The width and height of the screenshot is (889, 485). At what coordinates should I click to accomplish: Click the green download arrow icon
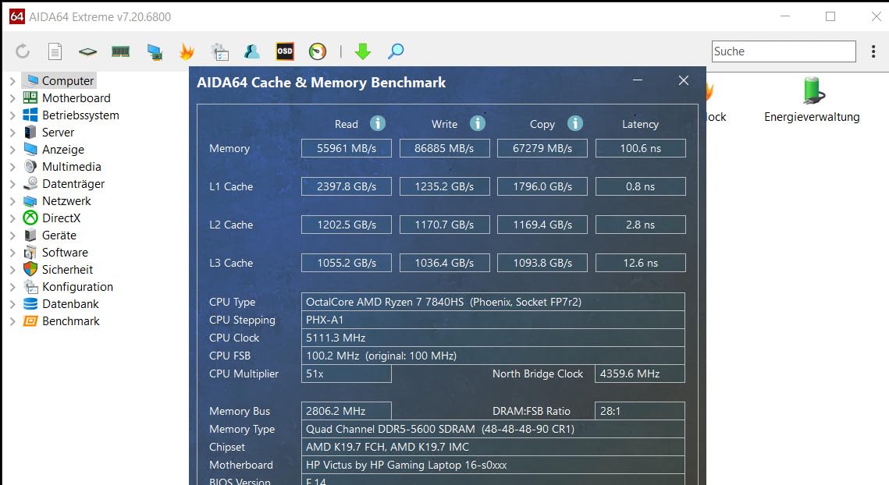pos(363,51)
